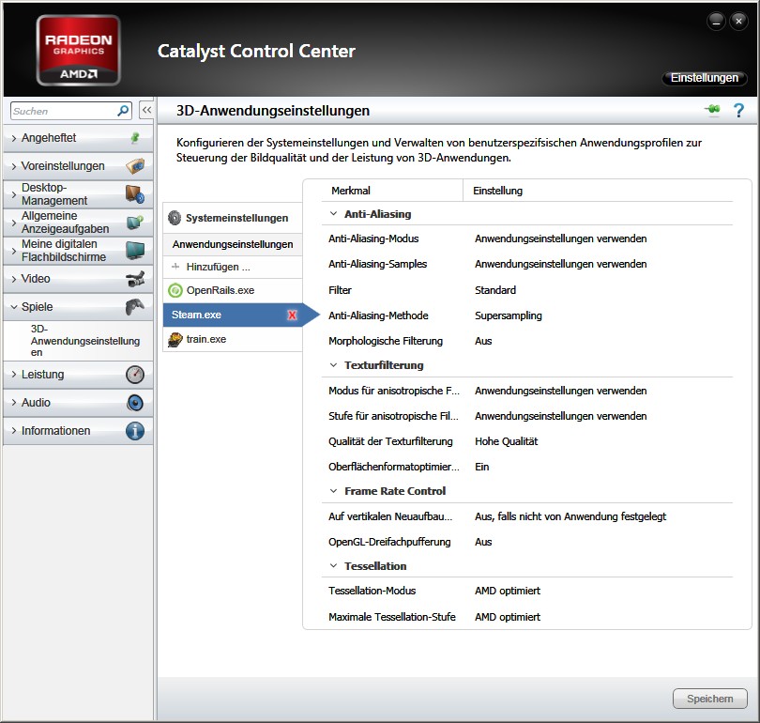Click the plus icon next to Hinzufügen
This screenshot has width=760, height=723.
click(x=175, y=267)
